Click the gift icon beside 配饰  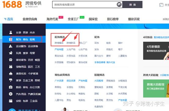pyautogui.click(x=11, y=39)
